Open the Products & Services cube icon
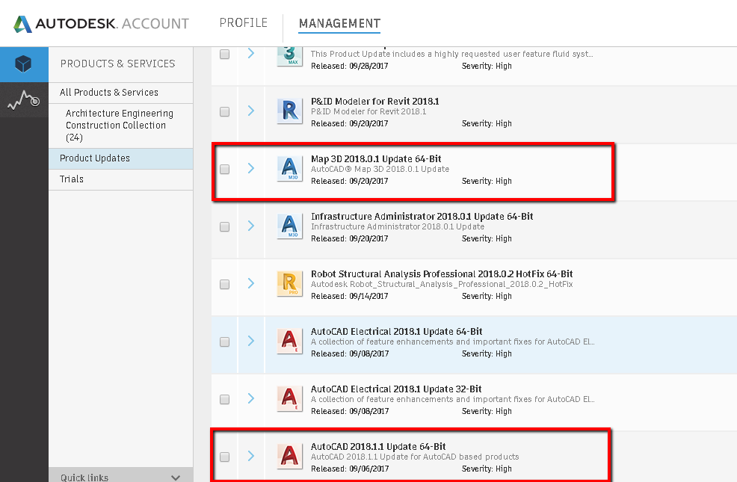The image size is (737, 482). pos(23,64)
